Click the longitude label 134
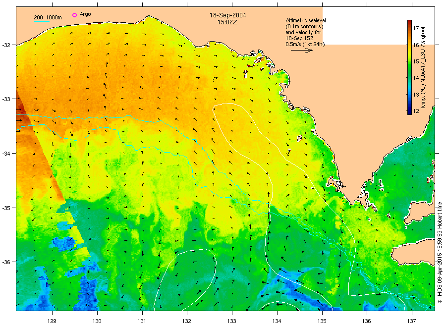 point(277,322)
